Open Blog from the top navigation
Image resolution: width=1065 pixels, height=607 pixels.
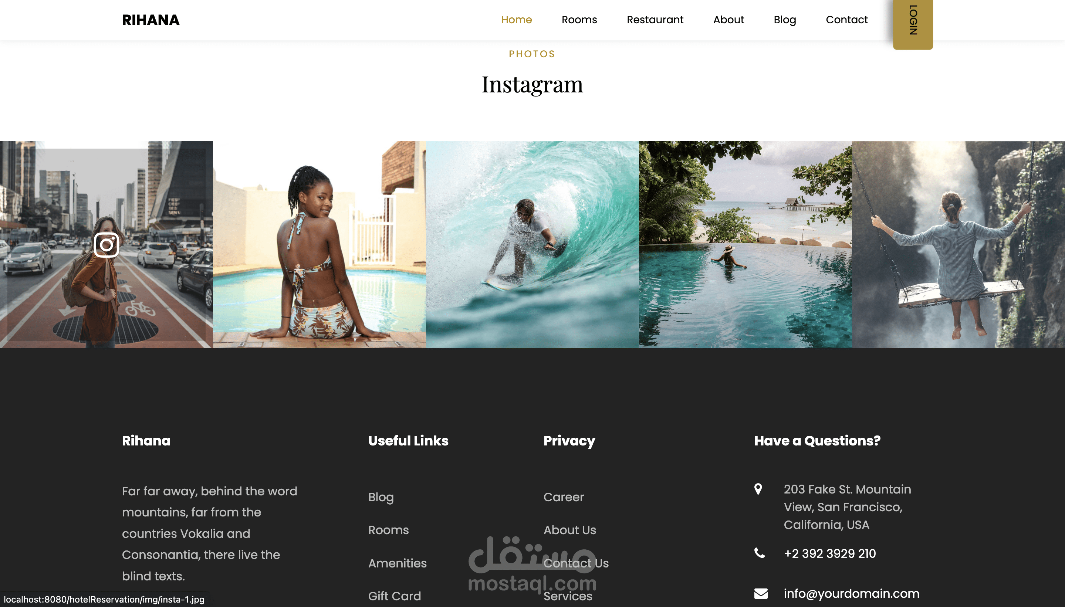[785, 20]
